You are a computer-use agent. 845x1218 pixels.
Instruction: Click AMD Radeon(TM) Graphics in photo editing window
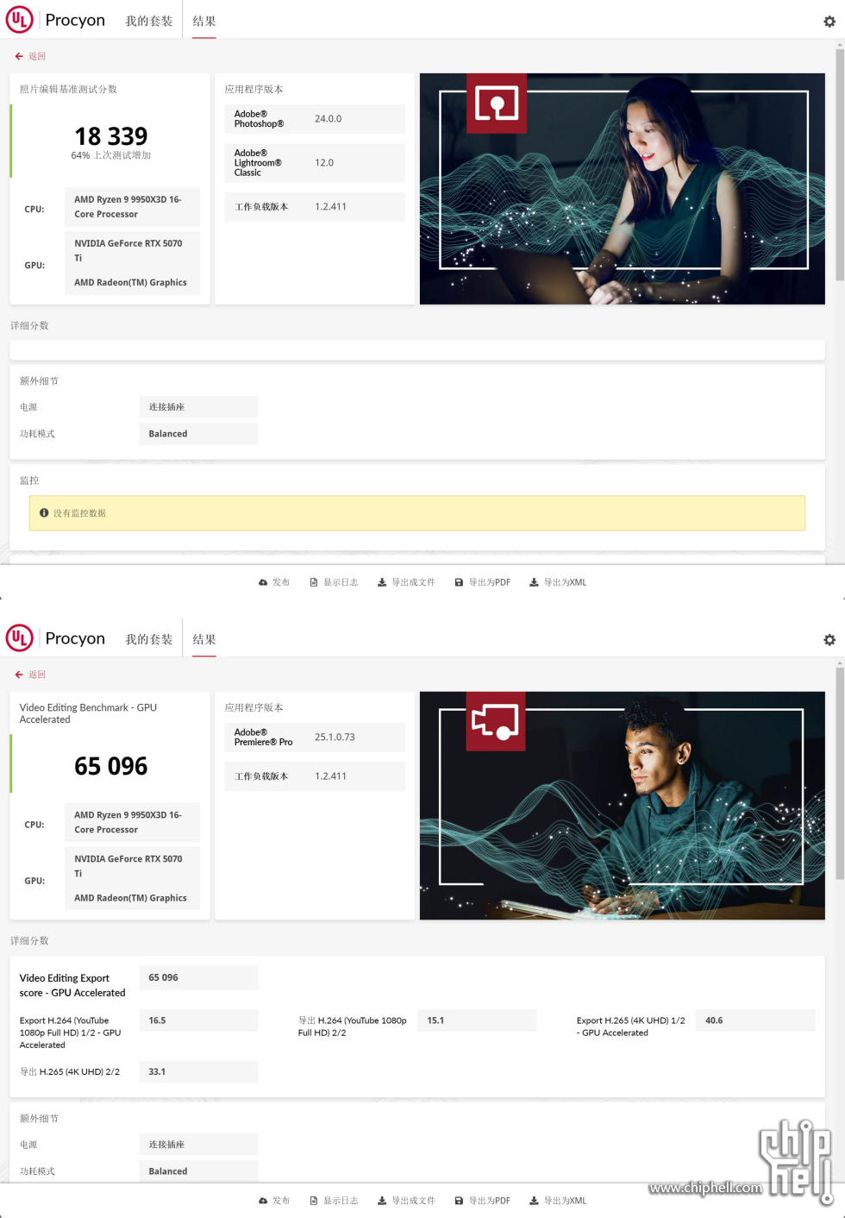(130, 282)
